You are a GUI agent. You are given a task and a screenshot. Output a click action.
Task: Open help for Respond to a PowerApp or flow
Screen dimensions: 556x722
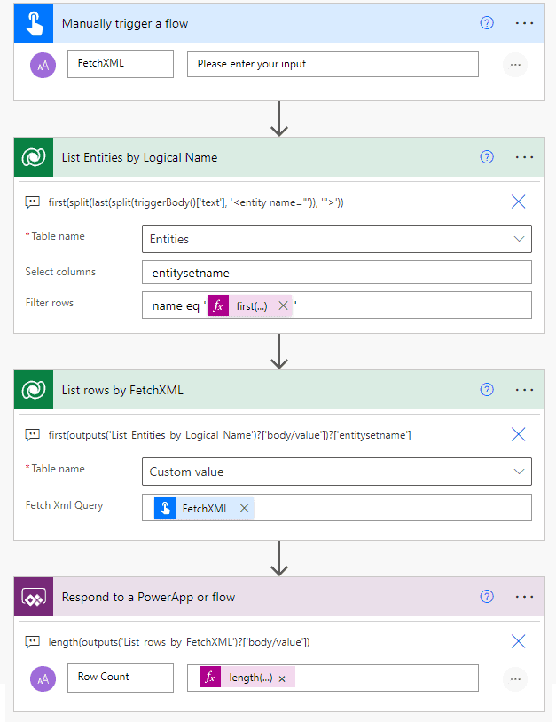[486, 597]
